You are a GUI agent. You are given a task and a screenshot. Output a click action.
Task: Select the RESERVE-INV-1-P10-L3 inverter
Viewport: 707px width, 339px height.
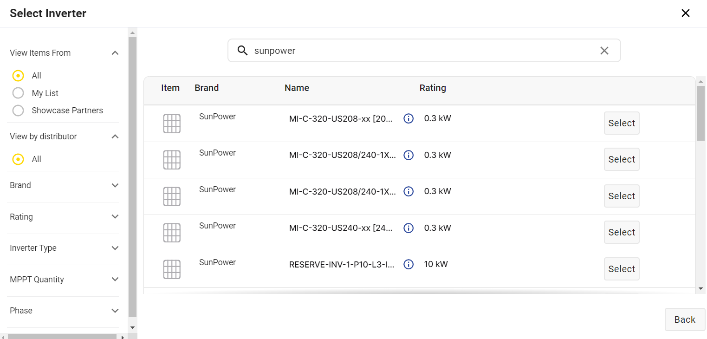[x=622, y=269]
